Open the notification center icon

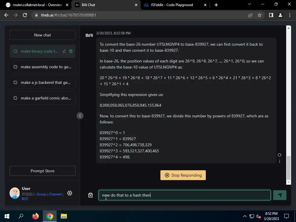(286, 216)
